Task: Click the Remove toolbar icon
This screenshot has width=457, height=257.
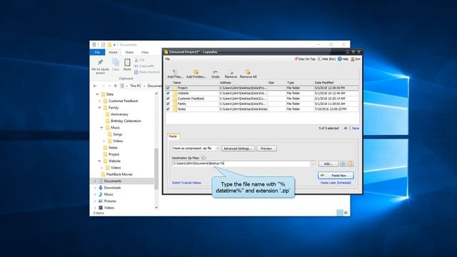Action: [231, 74]
